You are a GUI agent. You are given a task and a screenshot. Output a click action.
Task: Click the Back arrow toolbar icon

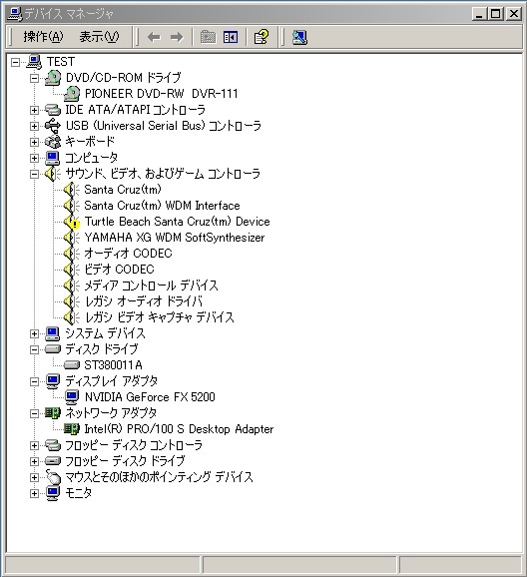[154, 37]
